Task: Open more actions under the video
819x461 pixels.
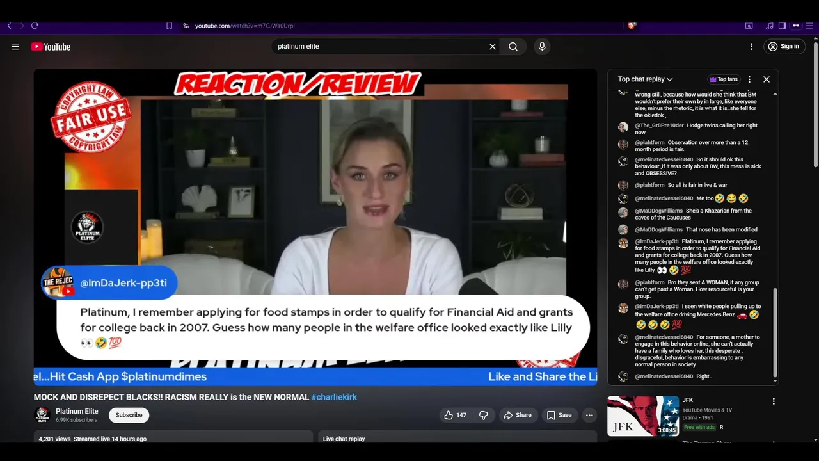Action: tap(589, 415)
